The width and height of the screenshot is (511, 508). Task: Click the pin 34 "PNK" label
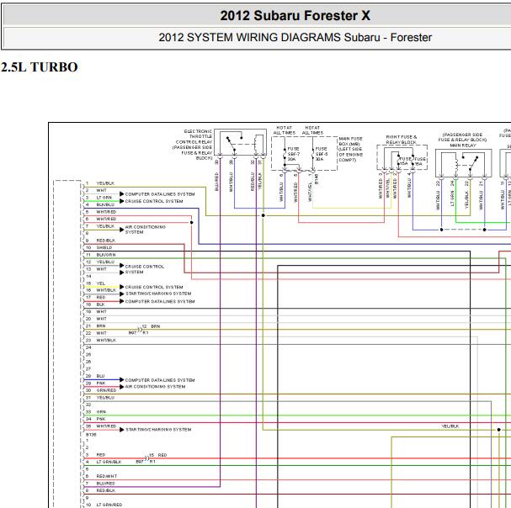click(x=101, y=419)
